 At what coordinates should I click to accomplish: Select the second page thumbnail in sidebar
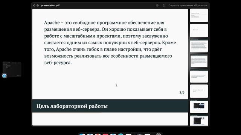[x=199, y=30]
